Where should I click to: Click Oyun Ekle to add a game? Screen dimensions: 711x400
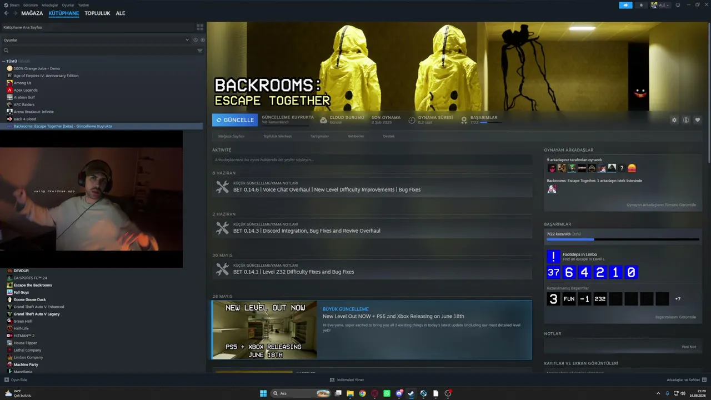(x=16, y=380)
